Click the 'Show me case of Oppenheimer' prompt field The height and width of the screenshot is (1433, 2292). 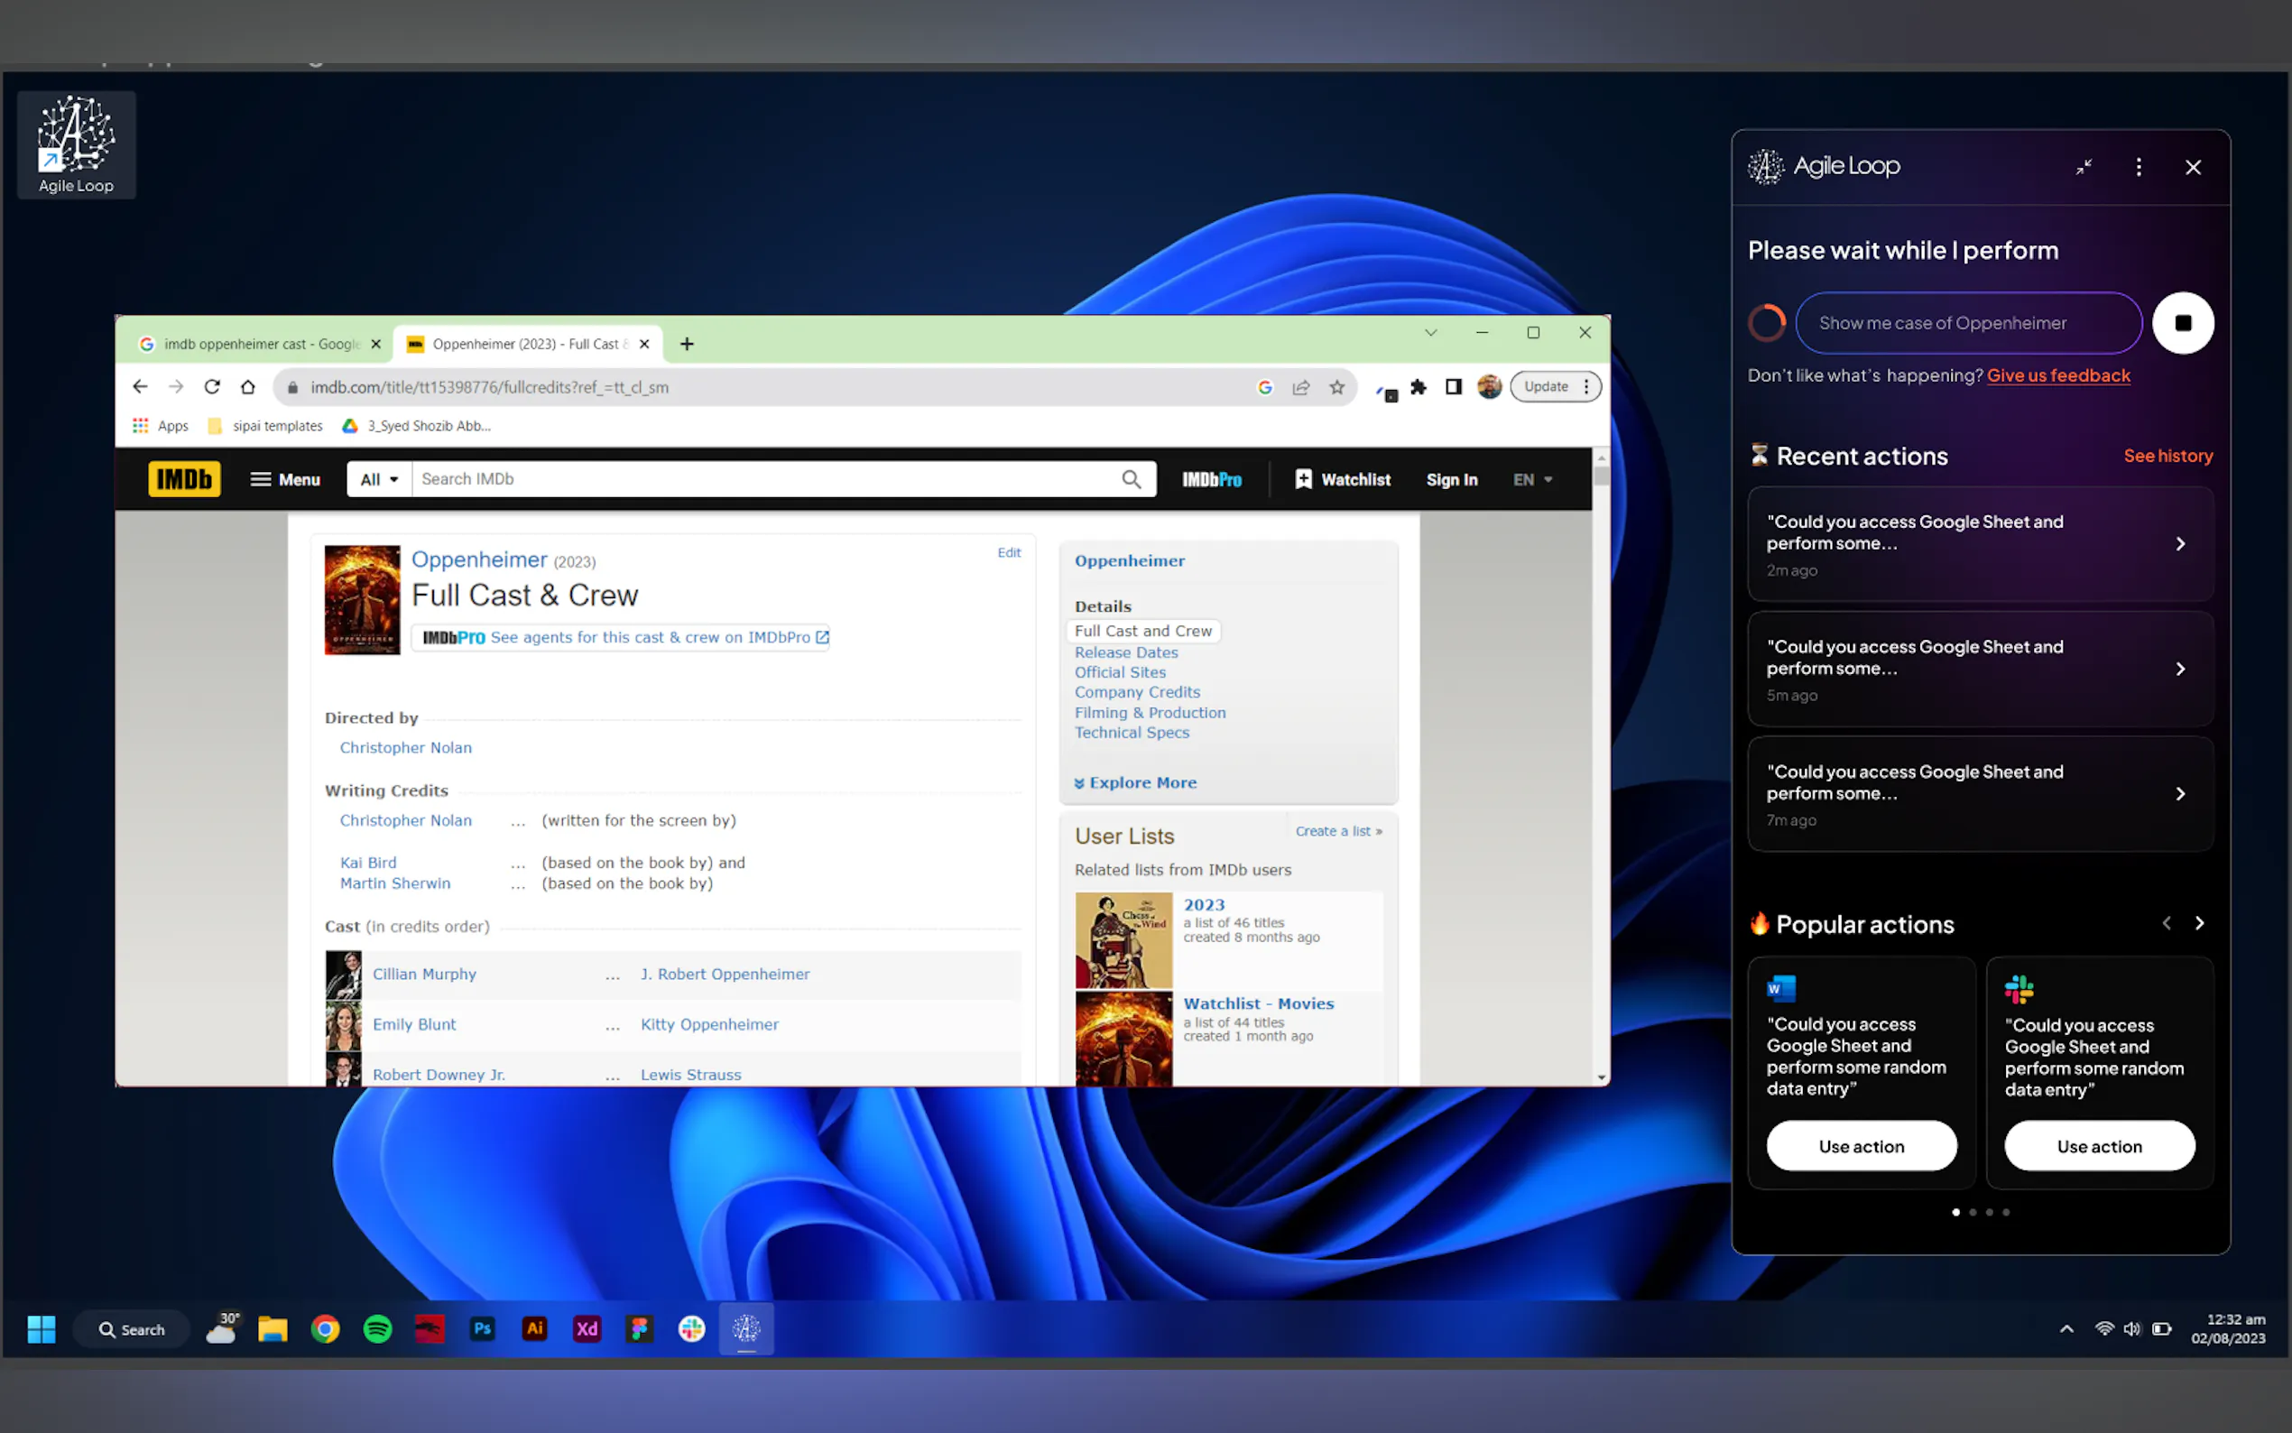point(1968,323)
